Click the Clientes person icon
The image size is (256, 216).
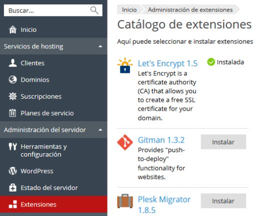(12, 63)
